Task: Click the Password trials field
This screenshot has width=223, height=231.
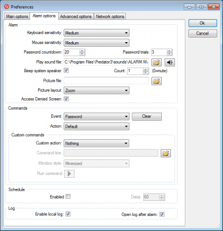Action: pyautogui.click(x=159, y=52)
